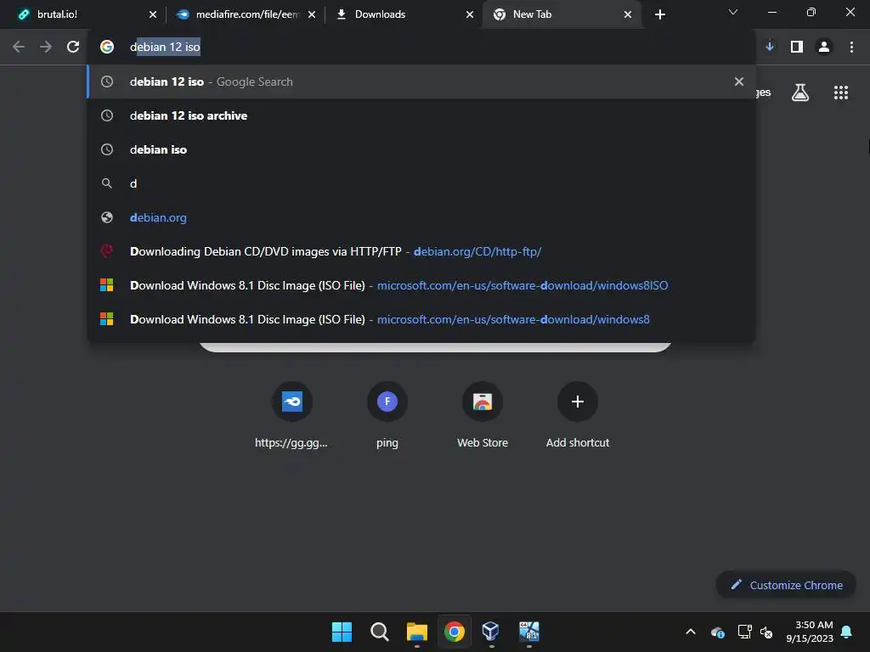Screen dimensions: 870x652
Task: Select the 'debian iso' history suggestion
Action: coord(421,149)
